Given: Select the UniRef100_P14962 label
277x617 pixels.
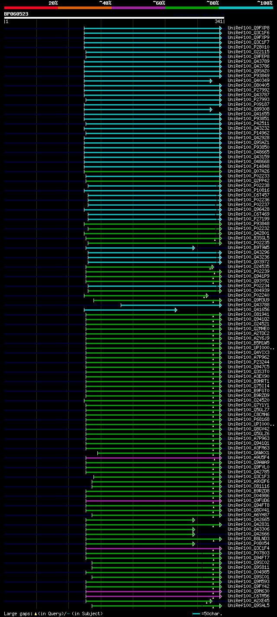Looking at the screenshot, I should point(248,133).
